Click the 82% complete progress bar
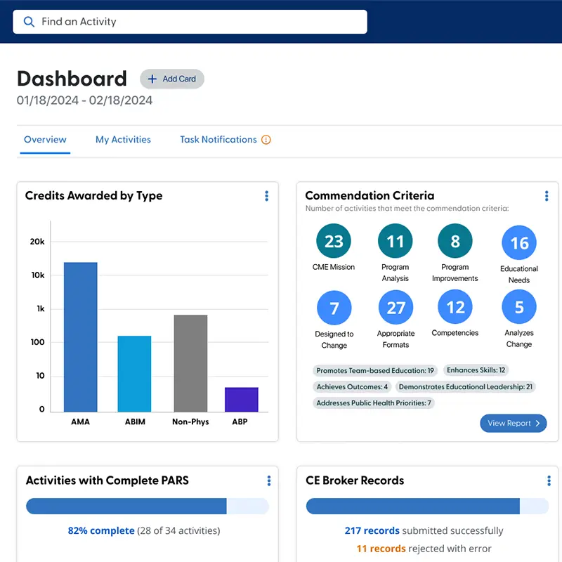The width and height of the screenshot is (562, 562). pyautogui.click(x=148, y=506)
